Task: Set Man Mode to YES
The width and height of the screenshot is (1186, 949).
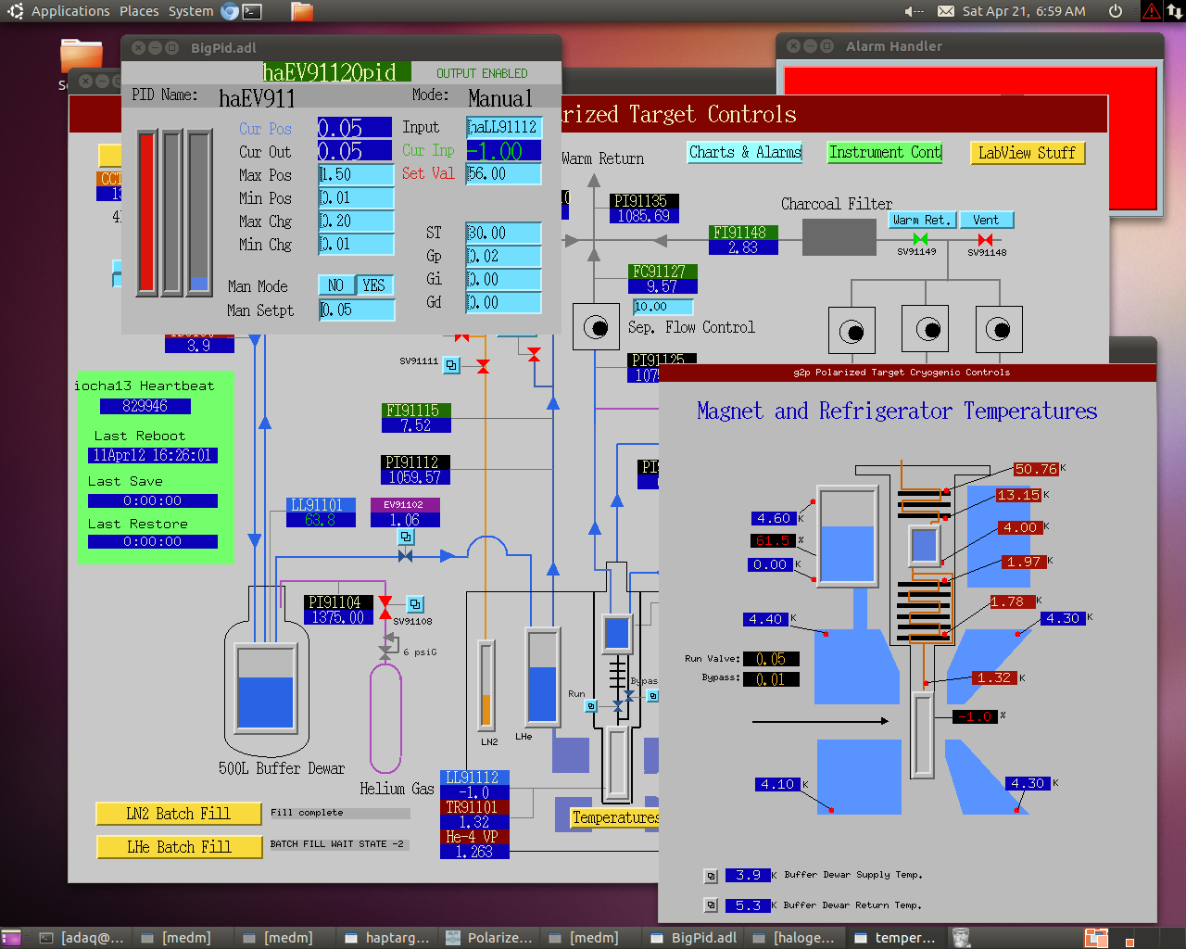Action: click(374, 285)
